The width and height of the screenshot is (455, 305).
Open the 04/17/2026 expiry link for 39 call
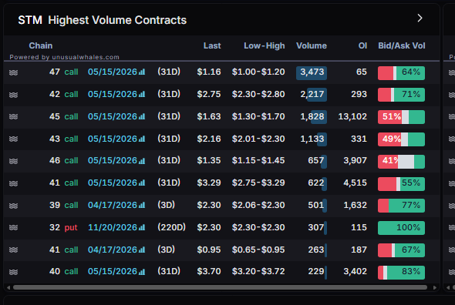(113, 206)
